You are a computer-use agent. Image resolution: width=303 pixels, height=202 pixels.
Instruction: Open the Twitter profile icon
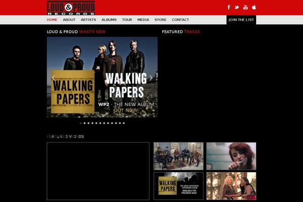237,8
